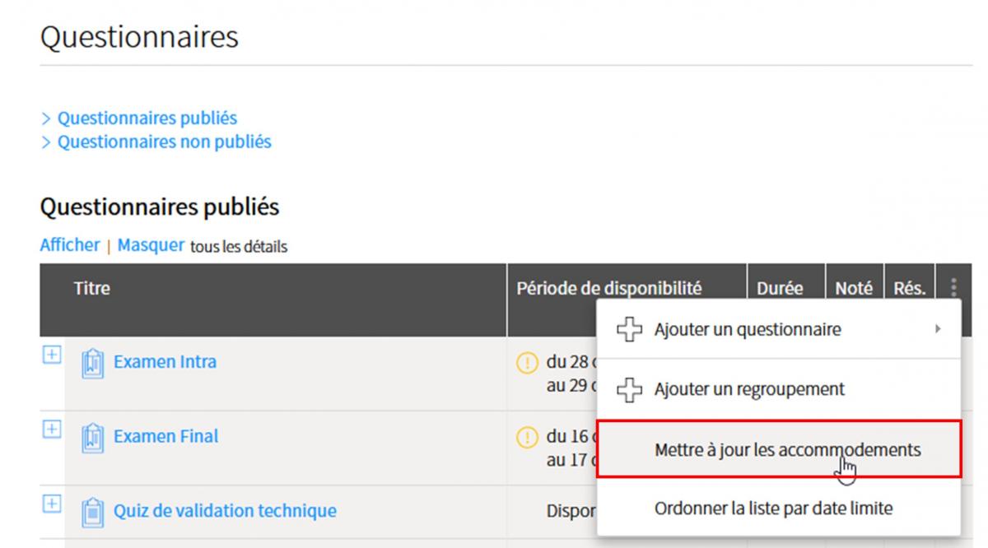The height and width of the screenshot is (548, 988).
Task: Jump to Questionnaires non publiés section link
Action: click(164, 142)
